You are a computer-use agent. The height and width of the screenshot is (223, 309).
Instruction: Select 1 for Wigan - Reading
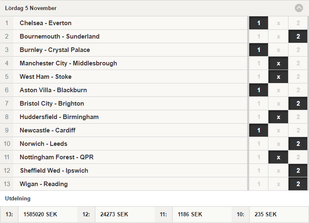pos(258,184)
